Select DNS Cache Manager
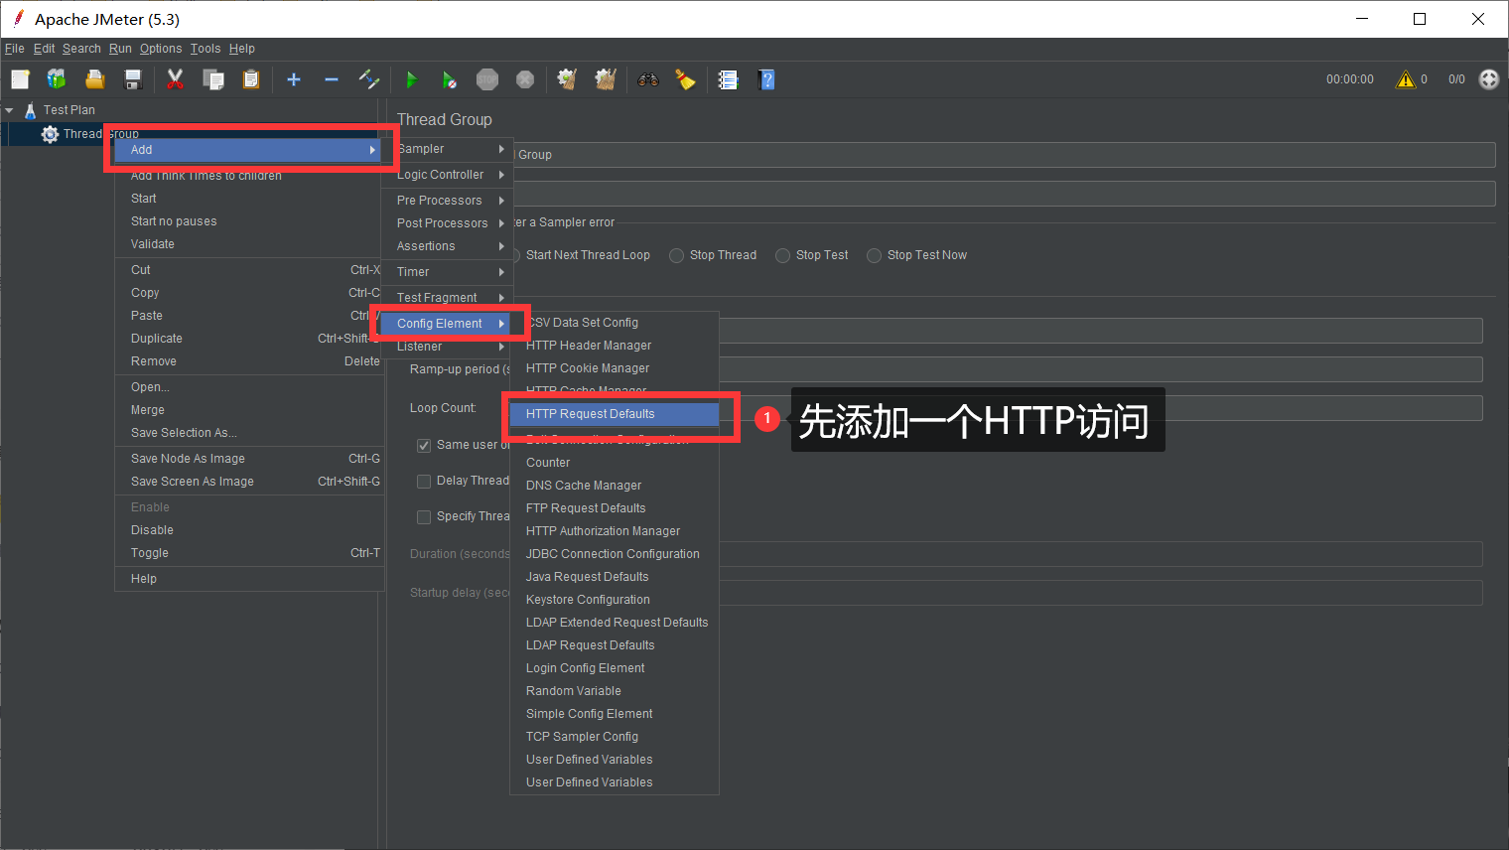 click(x=615, y=486)
